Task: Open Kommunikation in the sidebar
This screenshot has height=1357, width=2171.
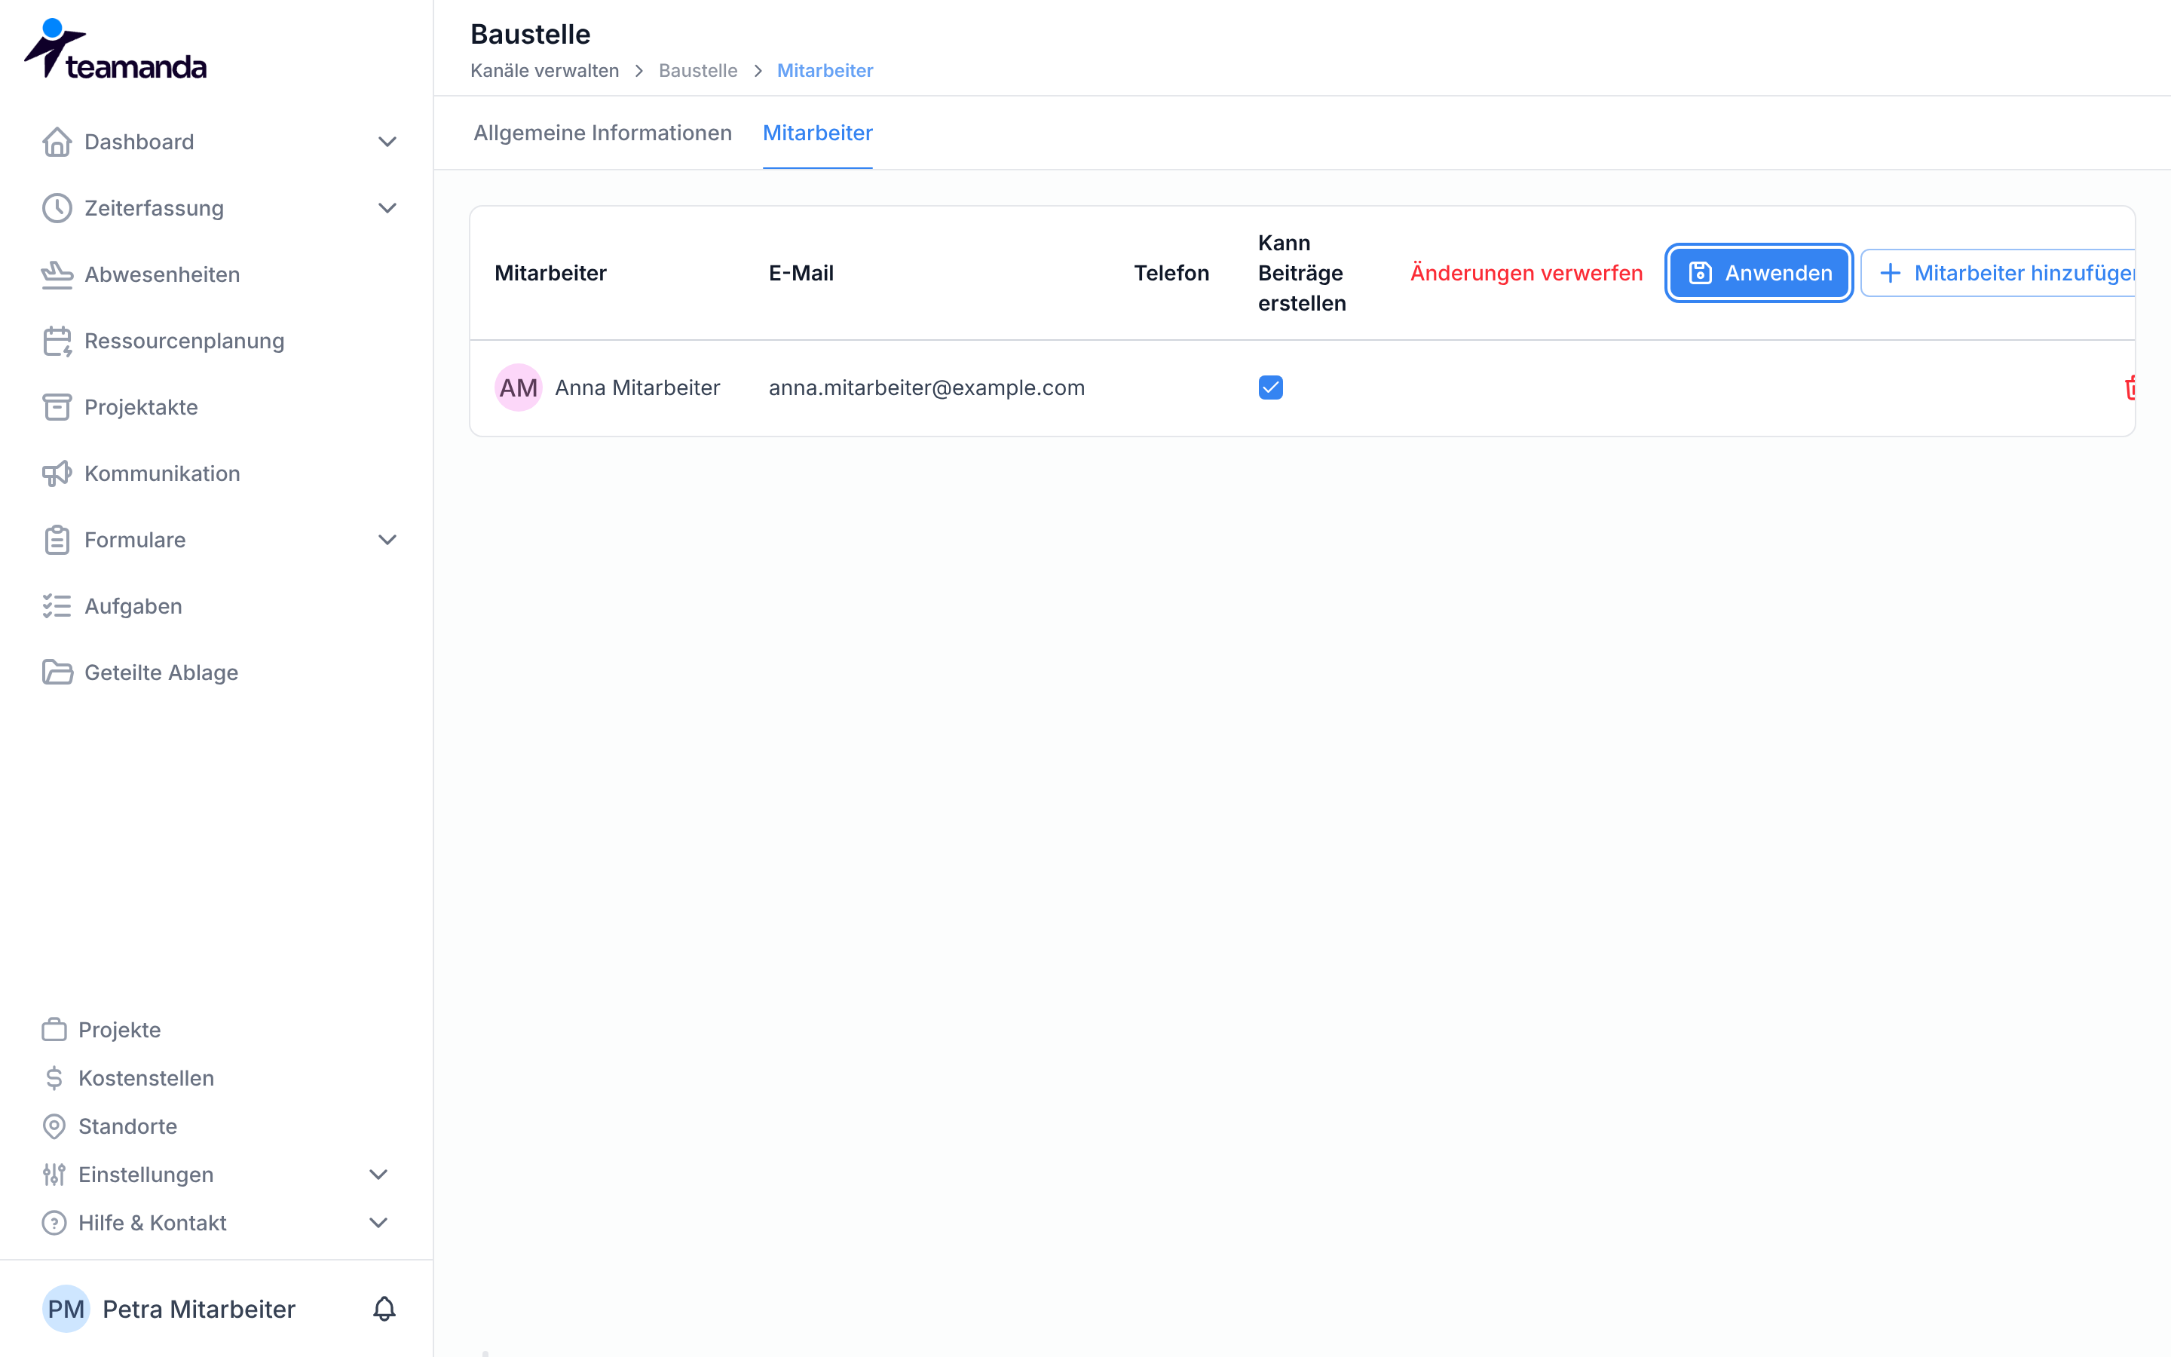Action: 161,474
